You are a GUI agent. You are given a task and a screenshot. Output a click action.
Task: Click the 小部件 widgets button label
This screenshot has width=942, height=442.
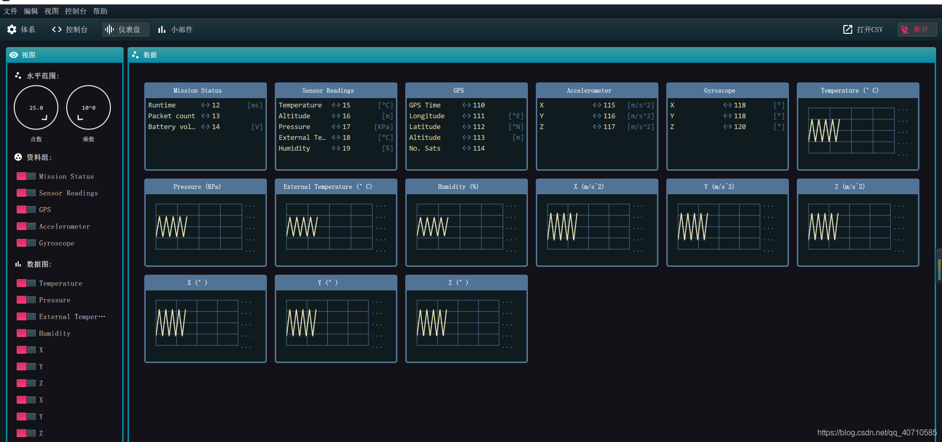(x=182, y=29)
